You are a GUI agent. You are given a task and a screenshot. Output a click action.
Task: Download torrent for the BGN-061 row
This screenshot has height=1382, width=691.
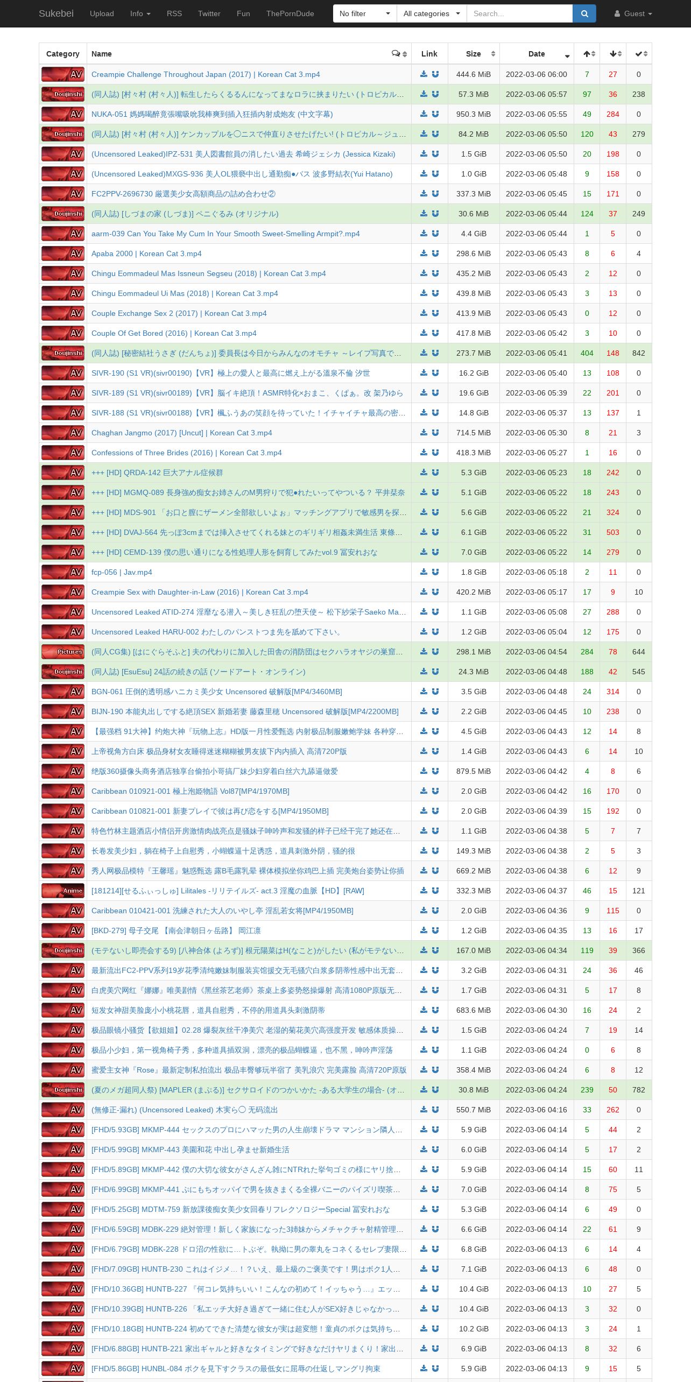424,692
